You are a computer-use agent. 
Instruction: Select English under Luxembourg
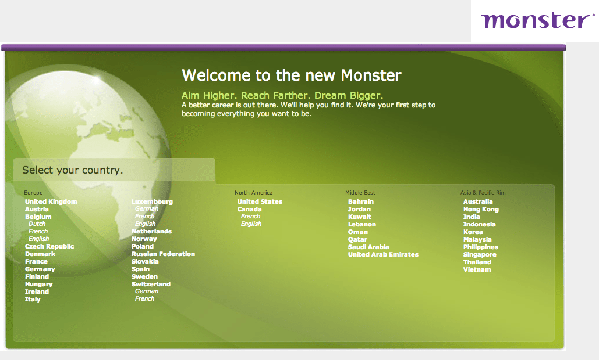point(145,224)
